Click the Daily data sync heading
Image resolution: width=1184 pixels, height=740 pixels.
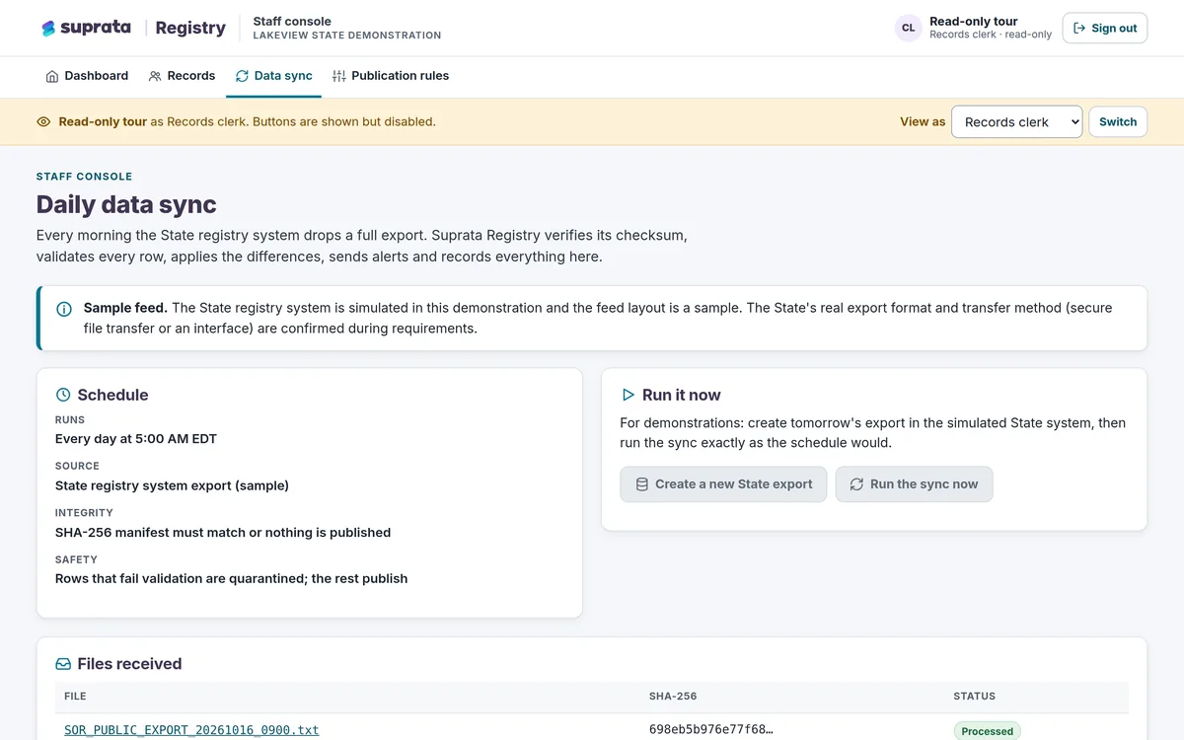pyautogui.click(x=126, y=204)
